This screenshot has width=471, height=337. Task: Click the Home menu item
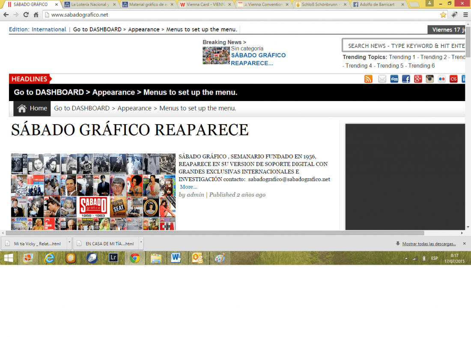pos(33,108)
